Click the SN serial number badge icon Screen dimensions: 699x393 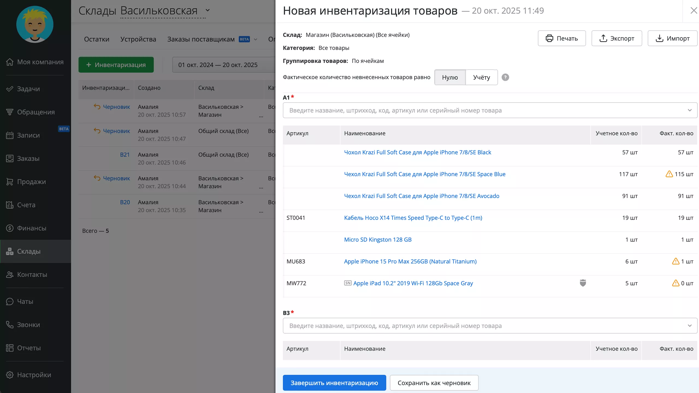[x=348, y=283]
